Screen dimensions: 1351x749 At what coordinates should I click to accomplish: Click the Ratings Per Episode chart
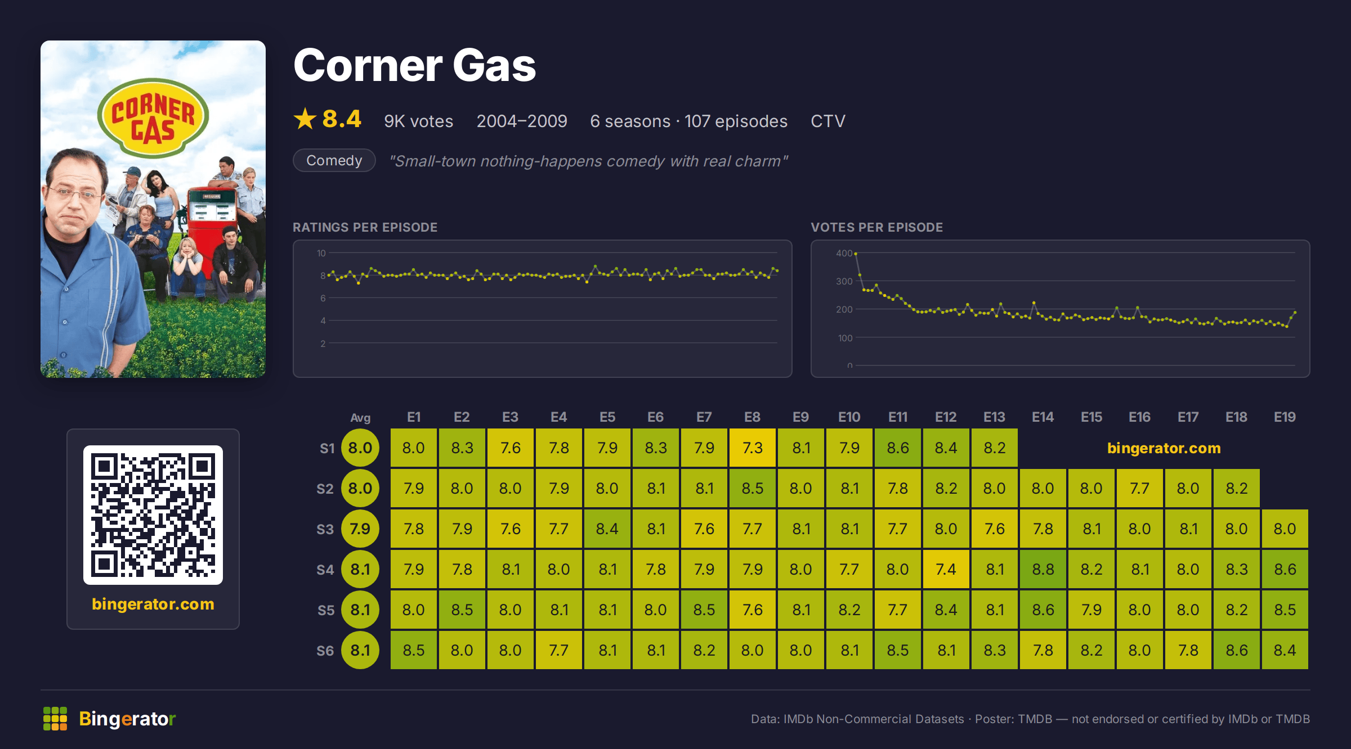[543, 309]
